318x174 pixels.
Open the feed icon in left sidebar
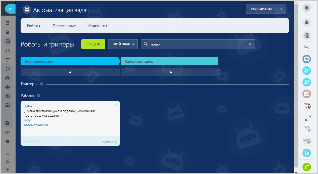(8, 23)
